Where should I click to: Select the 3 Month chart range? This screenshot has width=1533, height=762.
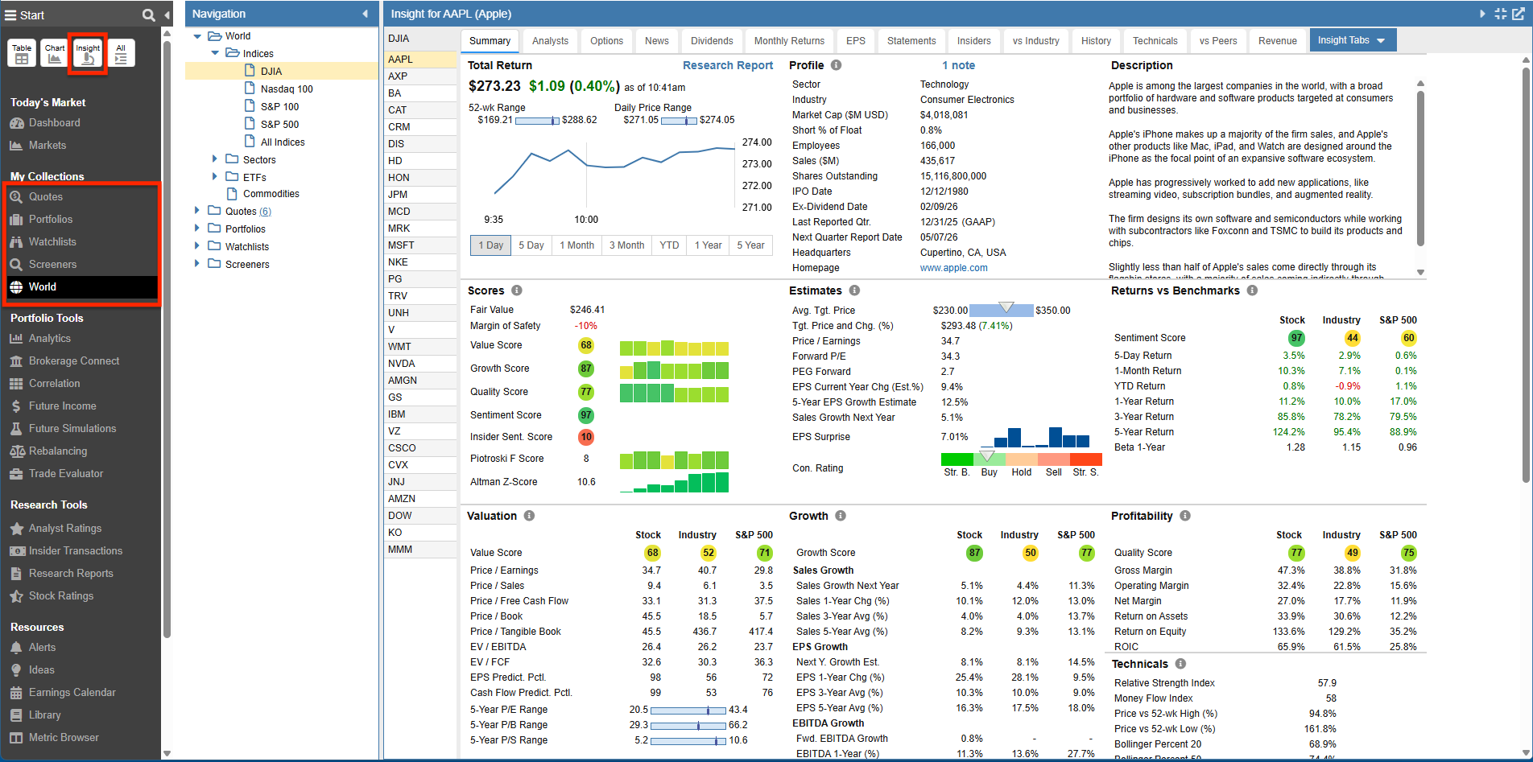click(x=626, y=245)
